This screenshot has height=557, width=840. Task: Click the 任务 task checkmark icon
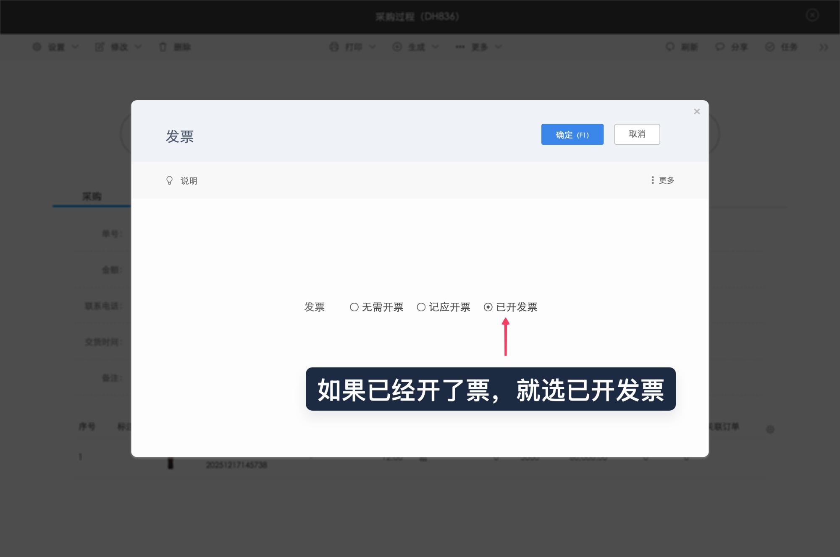click(x=769, y=47)
